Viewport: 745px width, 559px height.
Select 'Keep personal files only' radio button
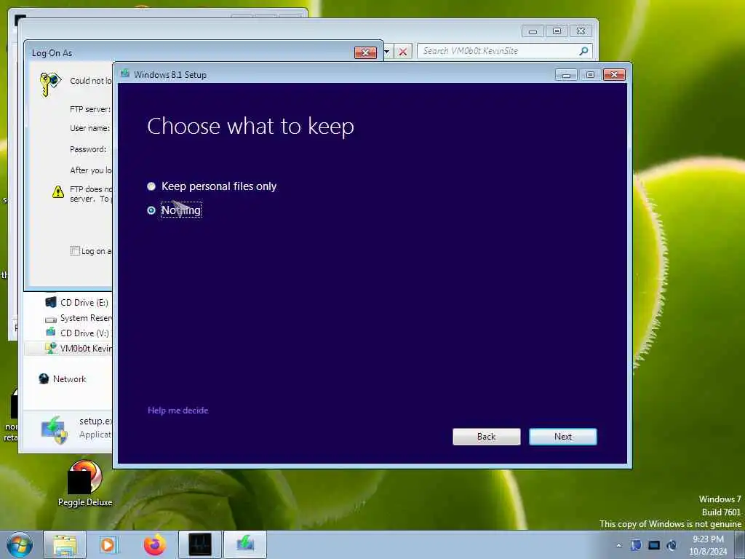151,186
